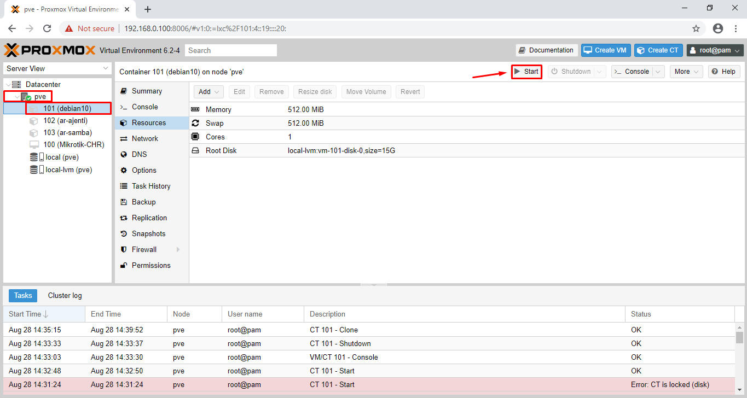This screenshot has height=398, width=747.
Task: Open the root@pam user menu
Action: (x=715, y=50)
